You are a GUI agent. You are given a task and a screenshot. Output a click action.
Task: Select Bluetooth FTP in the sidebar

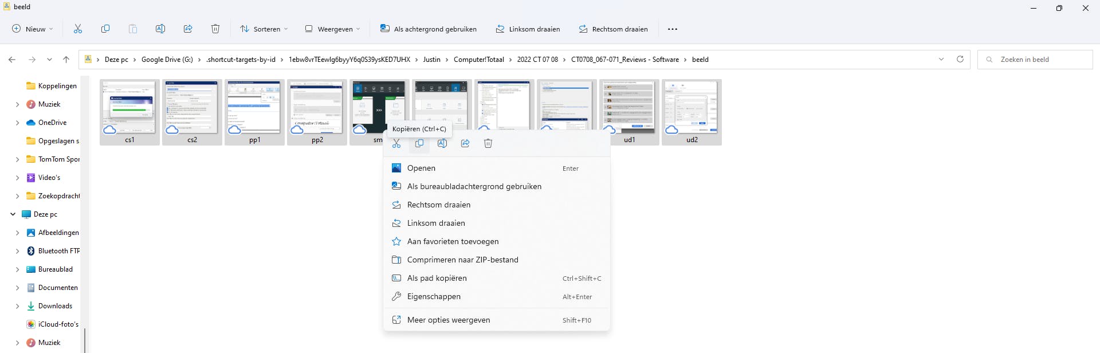53,251
